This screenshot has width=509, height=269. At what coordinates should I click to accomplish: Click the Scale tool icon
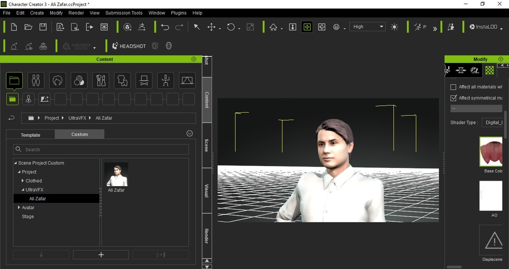coord(250,27)
